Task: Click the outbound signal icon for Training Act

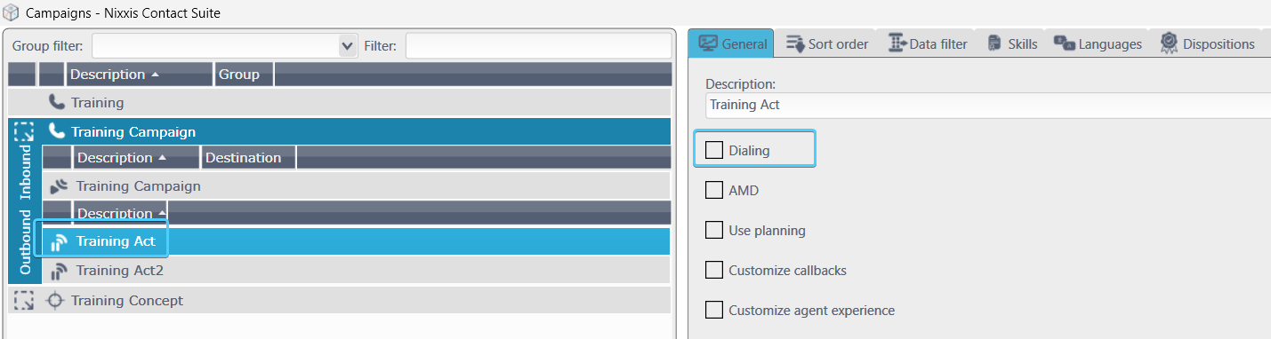Action: 60,241
